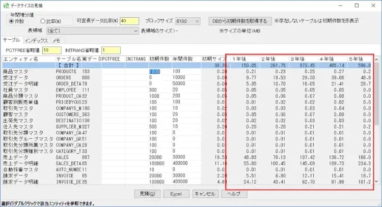
Task: Click the PCTFREE省略値 input field
Action: [x=52, y=50]
